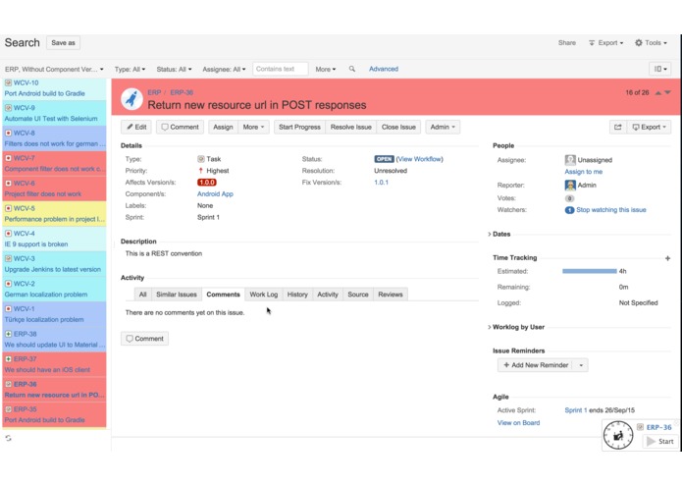Click the Android App component link
Viewport: 682px width, 485px height.
point(215,194)
